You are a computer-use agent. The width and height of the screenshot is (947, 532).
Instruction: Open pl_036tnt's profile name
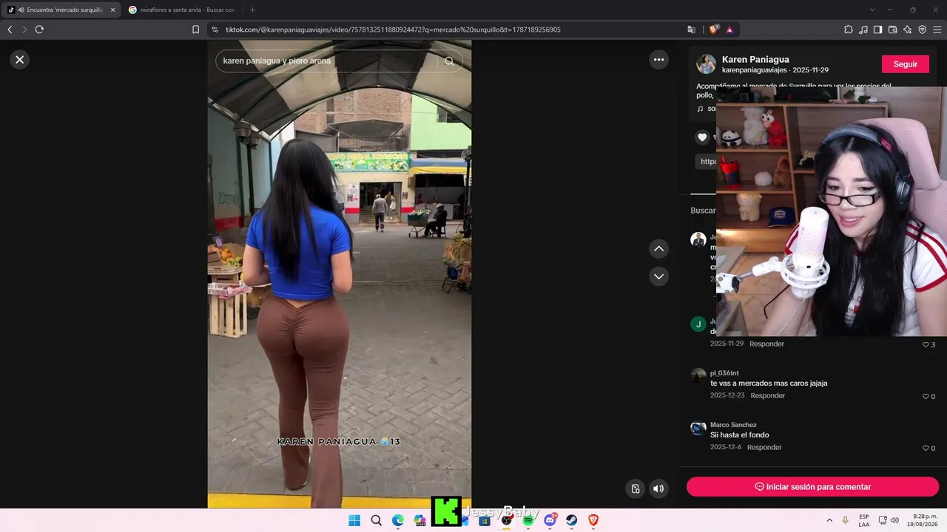(724, 373)
